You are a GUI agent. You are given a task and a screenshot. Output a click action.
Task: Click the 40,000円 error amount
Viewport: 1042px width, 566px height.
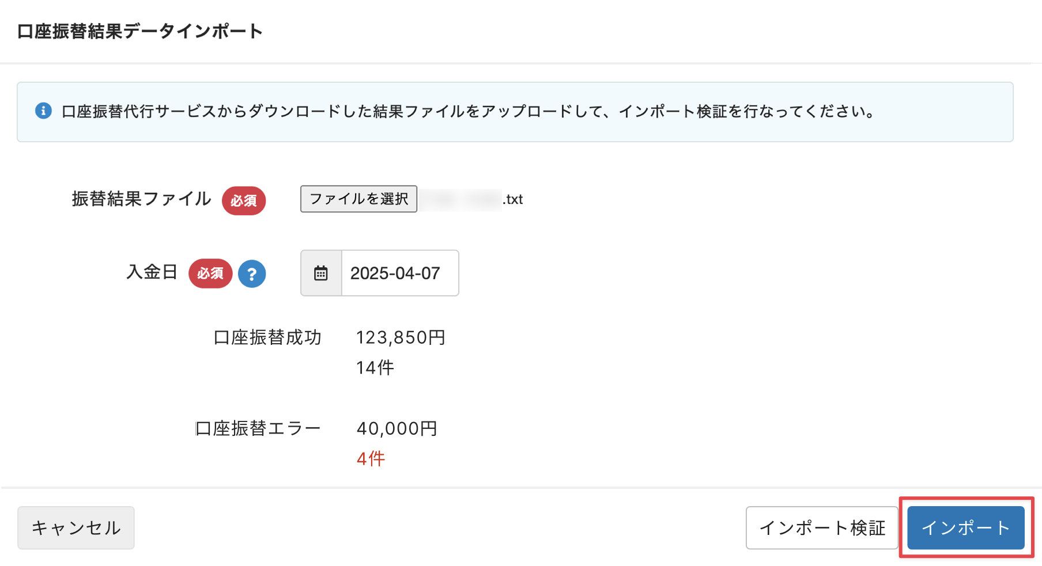pos(397,428)
